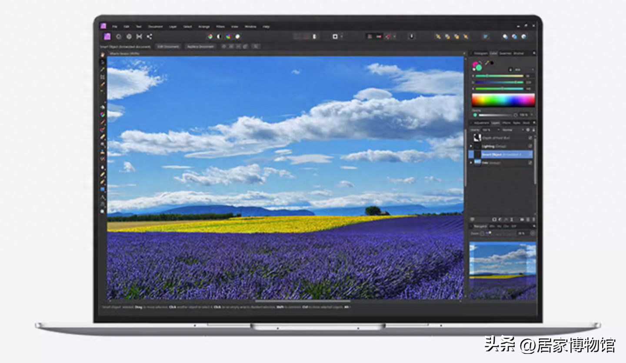Click the Replace Document button
The width and height of the screenshot is (626, 363).
tap(200, 47)
